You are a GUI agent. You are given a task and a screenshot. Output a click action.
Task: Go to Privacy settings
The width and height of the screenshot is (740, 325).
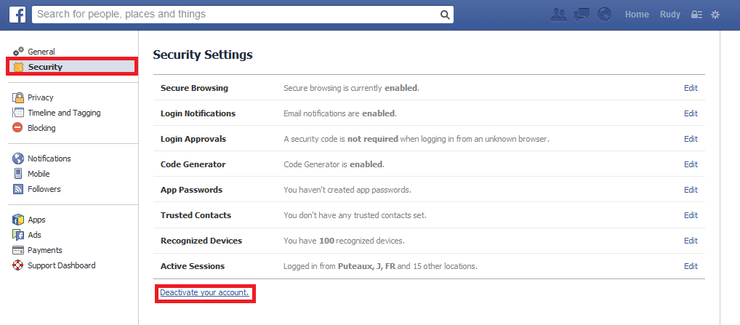point(40,97)
